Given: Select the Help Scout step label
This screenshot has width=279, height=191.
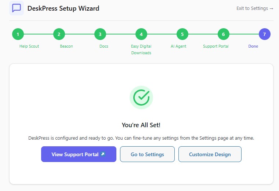Looking at the screenshot, I should click(x=29, y=47).
